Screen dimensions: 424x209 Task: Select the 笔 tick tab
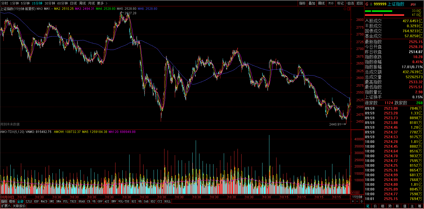tap(368, 206)
